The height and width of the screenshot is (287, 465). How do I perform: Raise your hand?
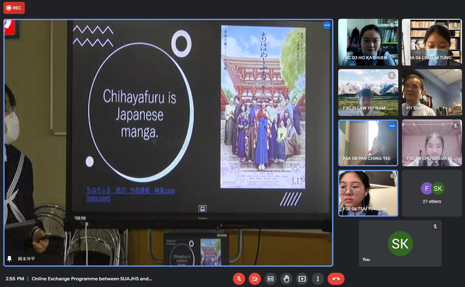coord(286,279)
